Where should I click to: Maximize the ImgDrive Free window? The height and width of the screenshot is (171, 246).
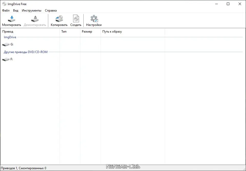228,4
